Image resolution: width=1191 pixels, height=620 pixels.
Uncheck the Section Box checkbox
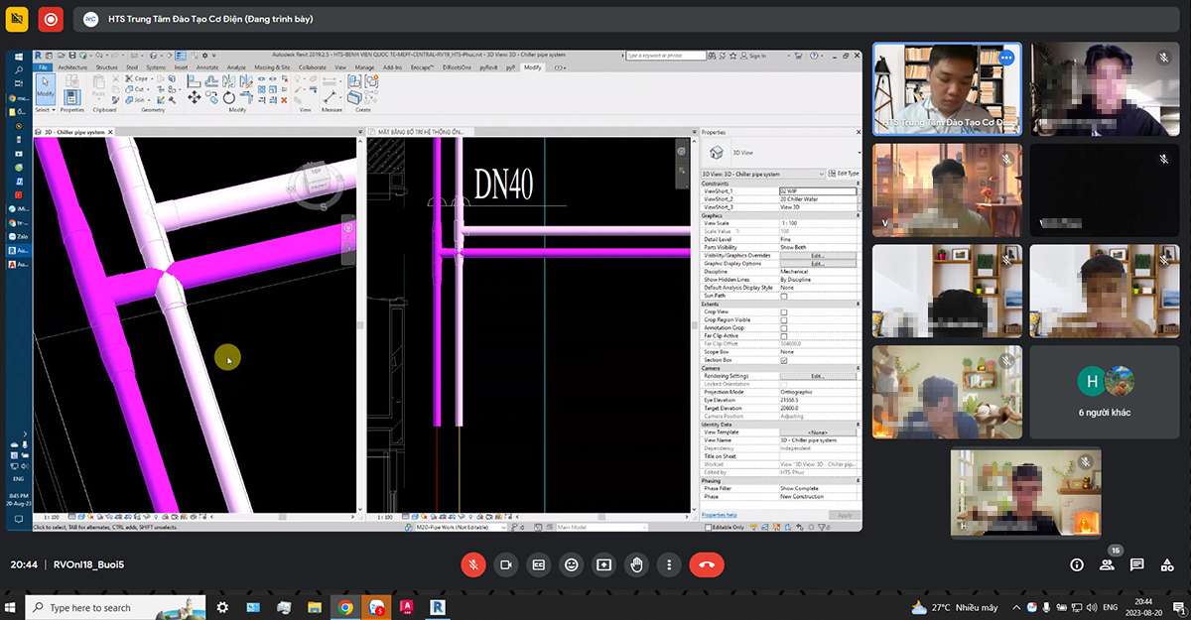click(x=784, y=360)
